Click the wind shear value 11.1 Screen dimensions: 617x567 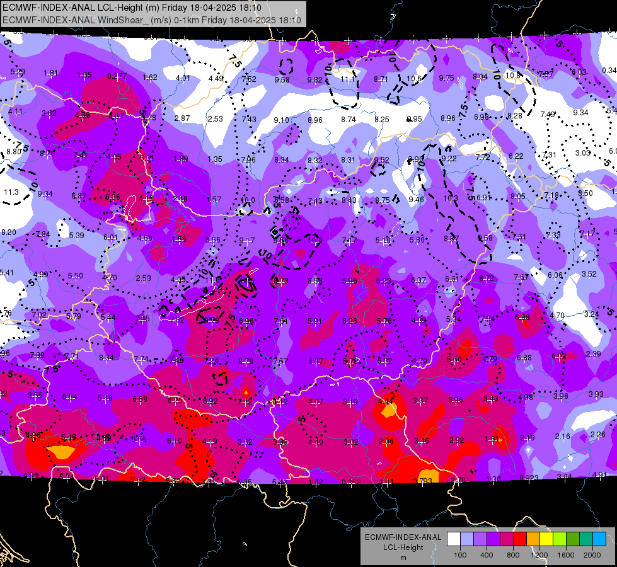pos(347,79)
